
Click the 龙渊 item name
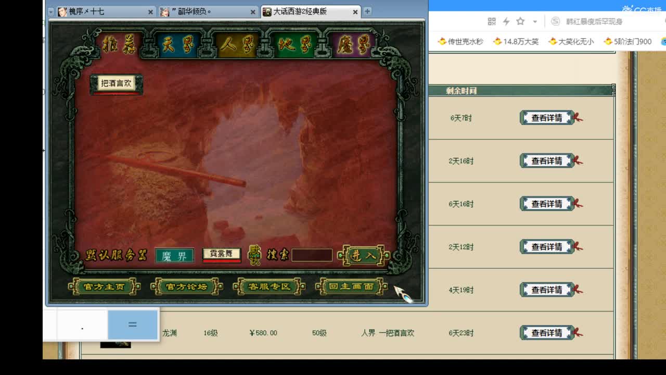pos(170,333)
